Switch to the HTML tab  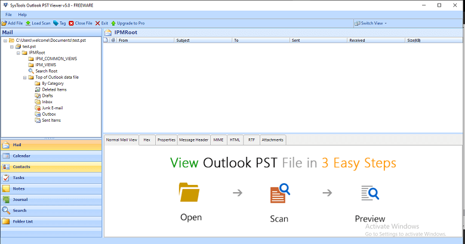(x=235, y=140)
